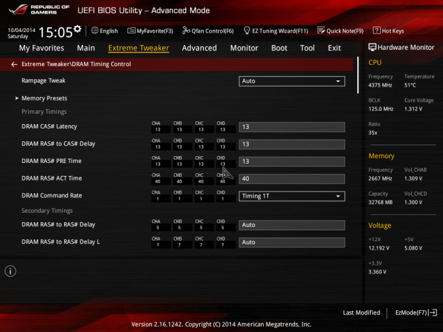This screenshot has width=443, height=332.
Task: Switch to EzMode(F7)
Action: click(415, 312)
